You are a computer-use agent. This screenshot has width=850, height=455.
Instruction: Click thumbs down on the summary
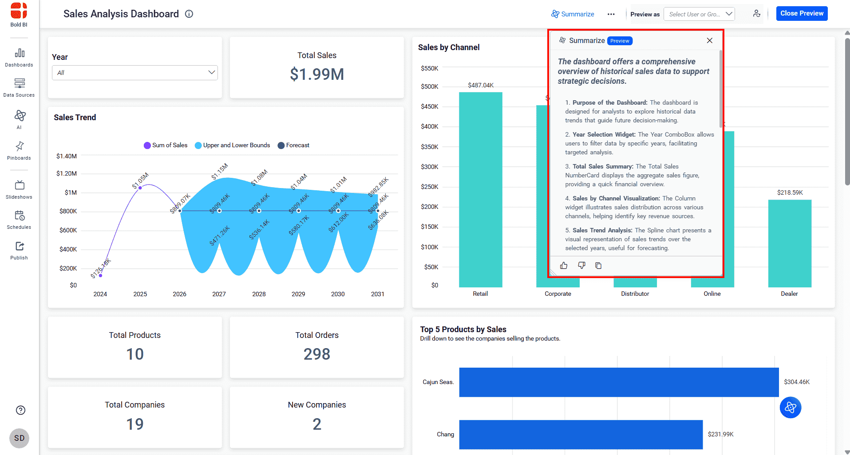point(581,266)
